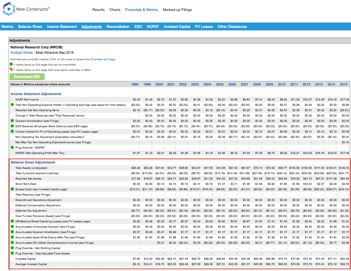Click the Deferred Tax Adjustment row label

click(31, 210)
